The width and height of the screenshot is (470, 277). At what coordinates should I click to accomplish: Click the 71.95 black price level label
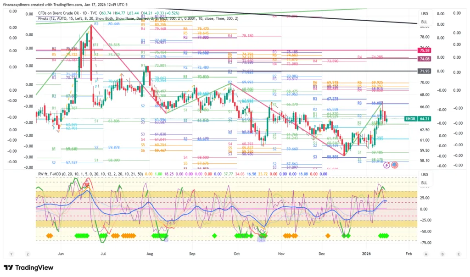[x=424, y=71]
